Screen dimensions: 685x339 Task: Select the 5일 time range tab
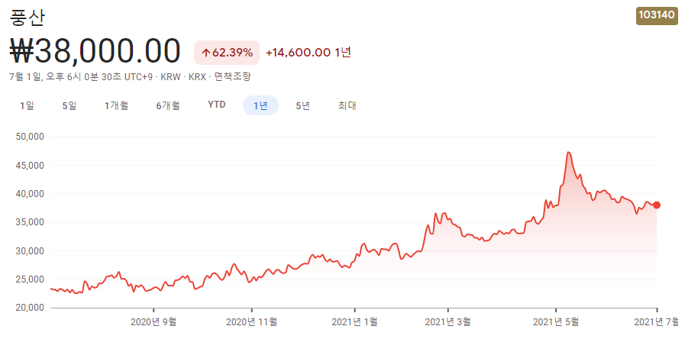(69, 105)
